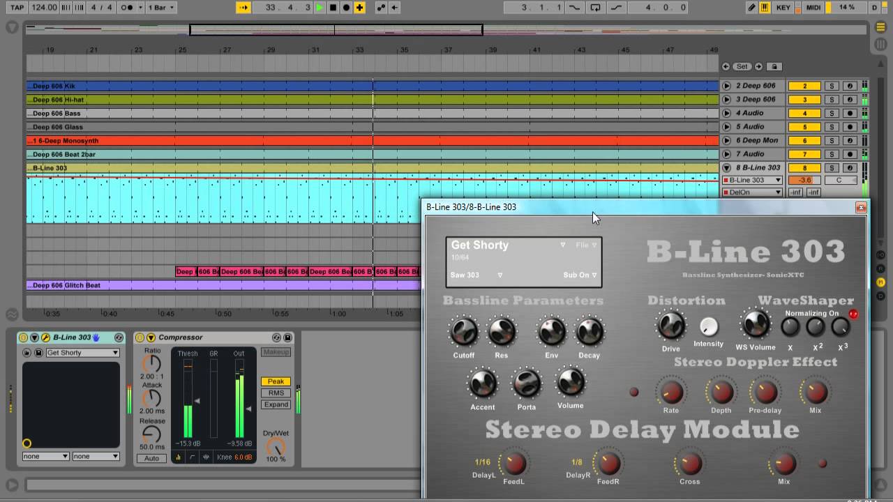Select Peak mode in Compressor

tap(276, 381)
